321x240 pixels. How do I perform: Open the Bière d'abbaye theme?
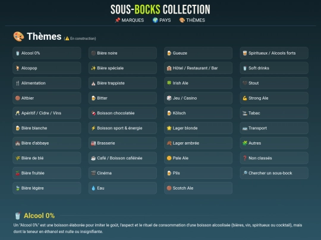tap(47, 143)
